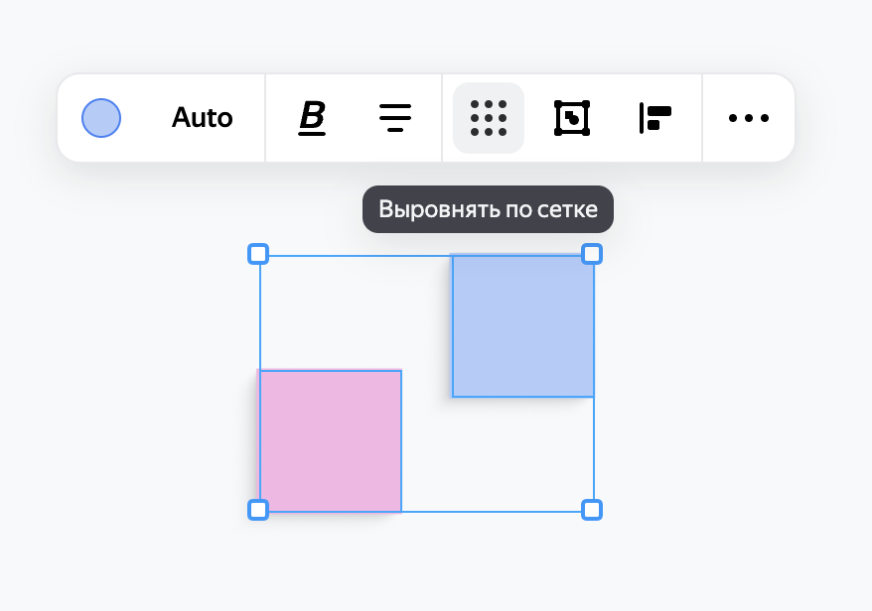Open the three dots more menu
The width and height of the screenshot is (872, 611).
pyautogui.click(x=749, y=118)
